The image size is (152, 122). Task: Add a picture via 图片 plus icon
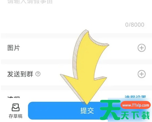142,48
